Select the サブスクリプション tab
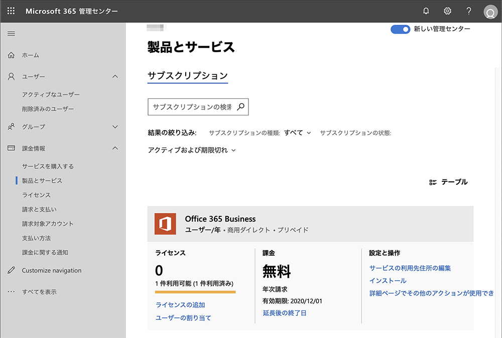 pos(188,76)
